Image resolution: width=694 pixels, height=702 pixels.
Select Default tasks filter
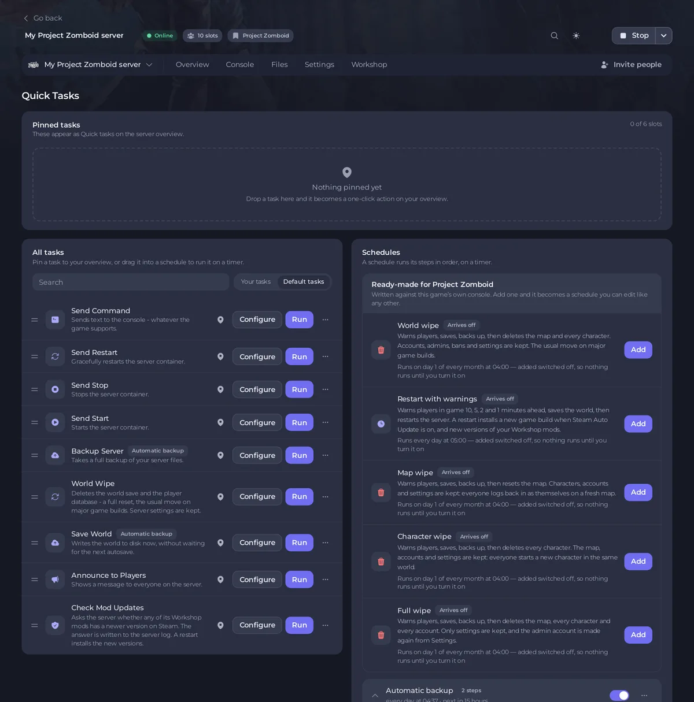(304, 282)
